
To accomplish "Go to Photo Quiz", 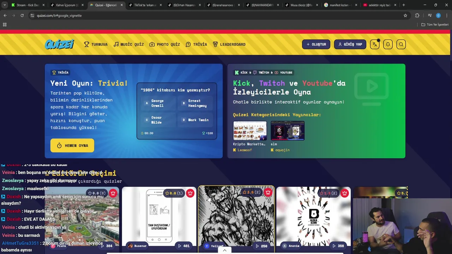I will click(165, 44).
